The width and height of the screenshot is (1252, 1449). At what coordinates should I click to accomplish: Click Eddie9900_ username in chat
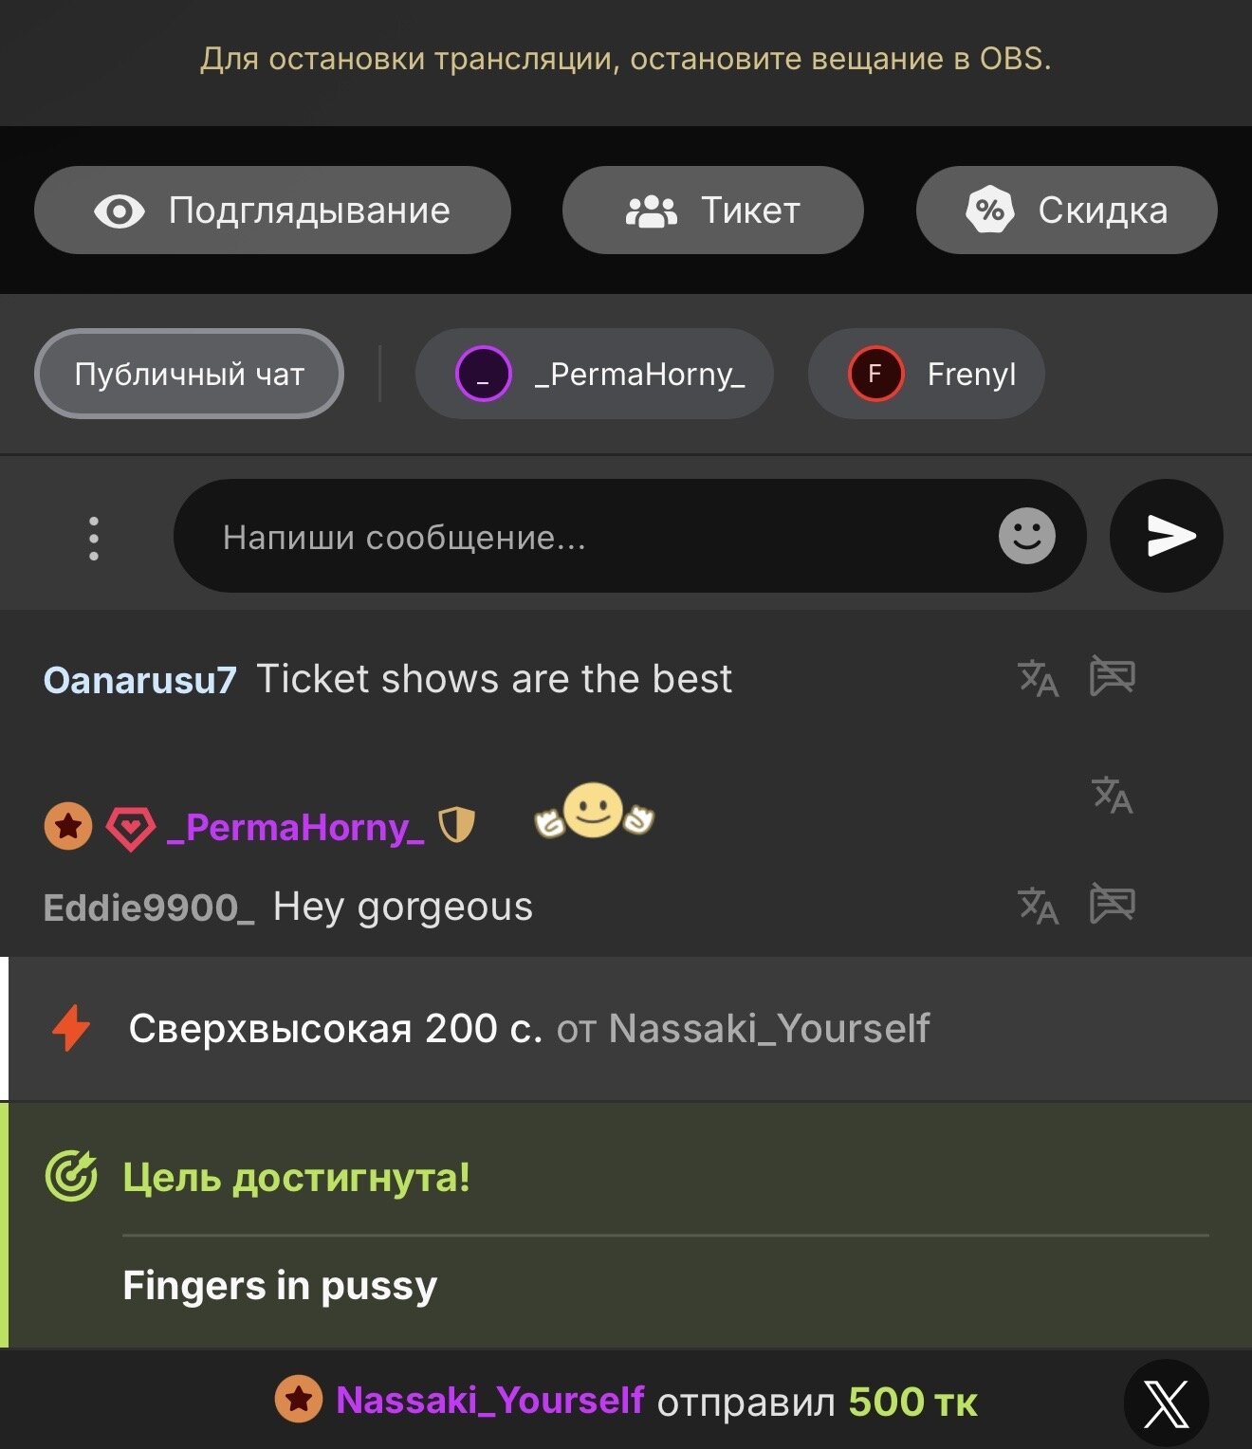149,908
